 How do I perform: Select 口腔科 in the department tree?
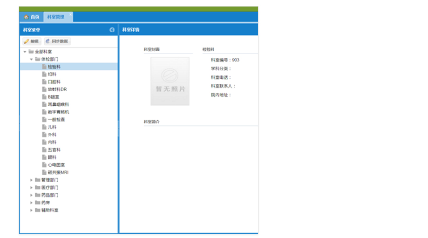(x=54, y=82)
